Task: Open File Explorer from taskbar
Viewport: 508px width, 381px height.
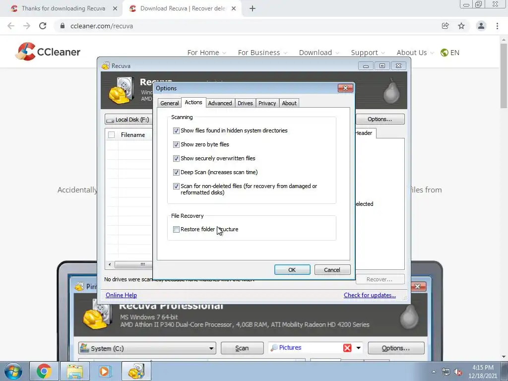Action: [75, 371]
